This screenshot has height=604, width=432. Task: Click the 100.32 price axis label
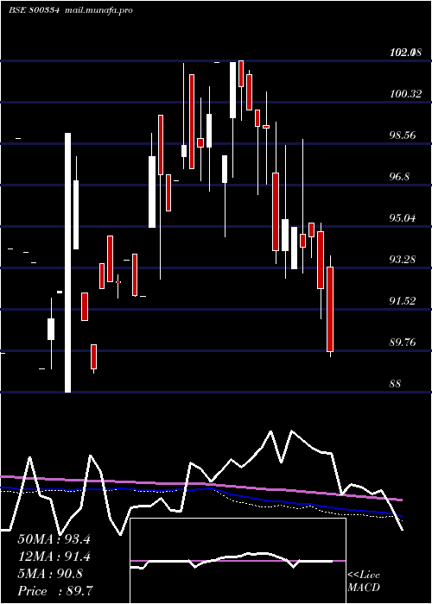point(405,94)
